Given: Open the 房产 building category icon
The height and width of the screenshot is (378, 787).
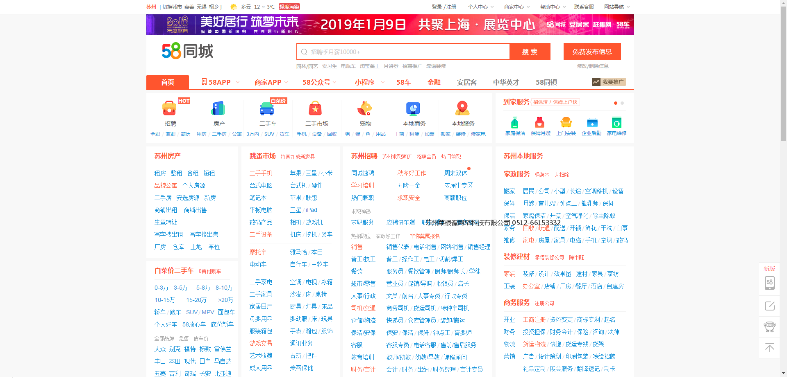Looking at the screenshot, I should (218, 108).
